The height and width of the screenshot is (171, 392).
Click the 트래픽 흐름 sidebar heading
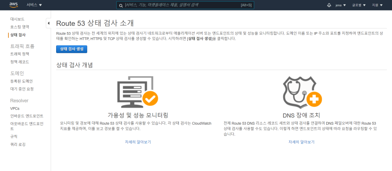pyautogui.click(x=22, y=46)
